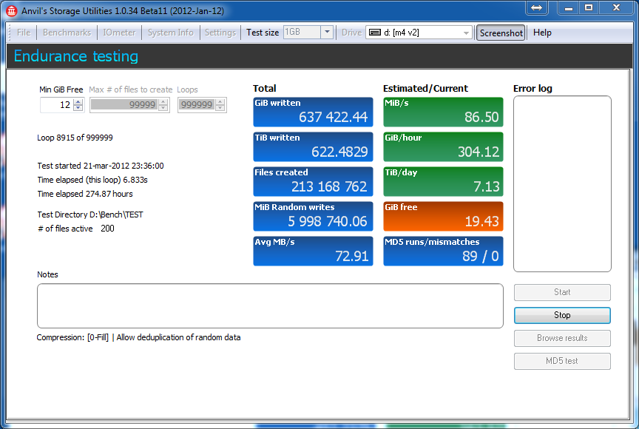The width and height of the screenshot is (639, 429).
Task: Click 'Time elapsed 274.87 hours' text
Action: click(85, 194)
